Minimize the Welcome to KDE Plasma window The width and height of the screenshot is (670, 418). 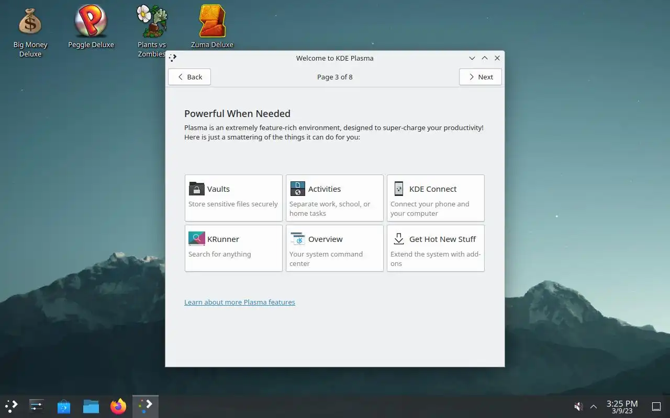coord(472,58)
